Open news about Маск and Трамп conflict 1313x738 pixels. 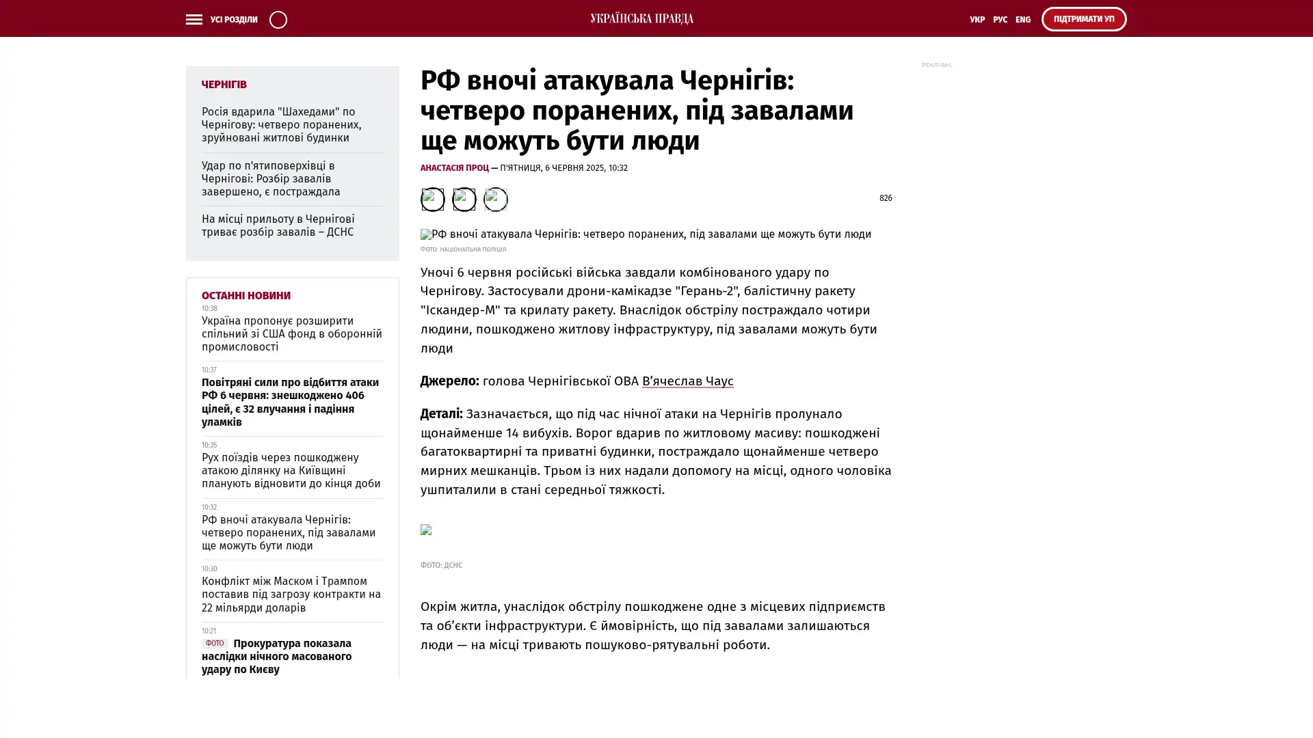pyautogui.click(x=291, y=594)
